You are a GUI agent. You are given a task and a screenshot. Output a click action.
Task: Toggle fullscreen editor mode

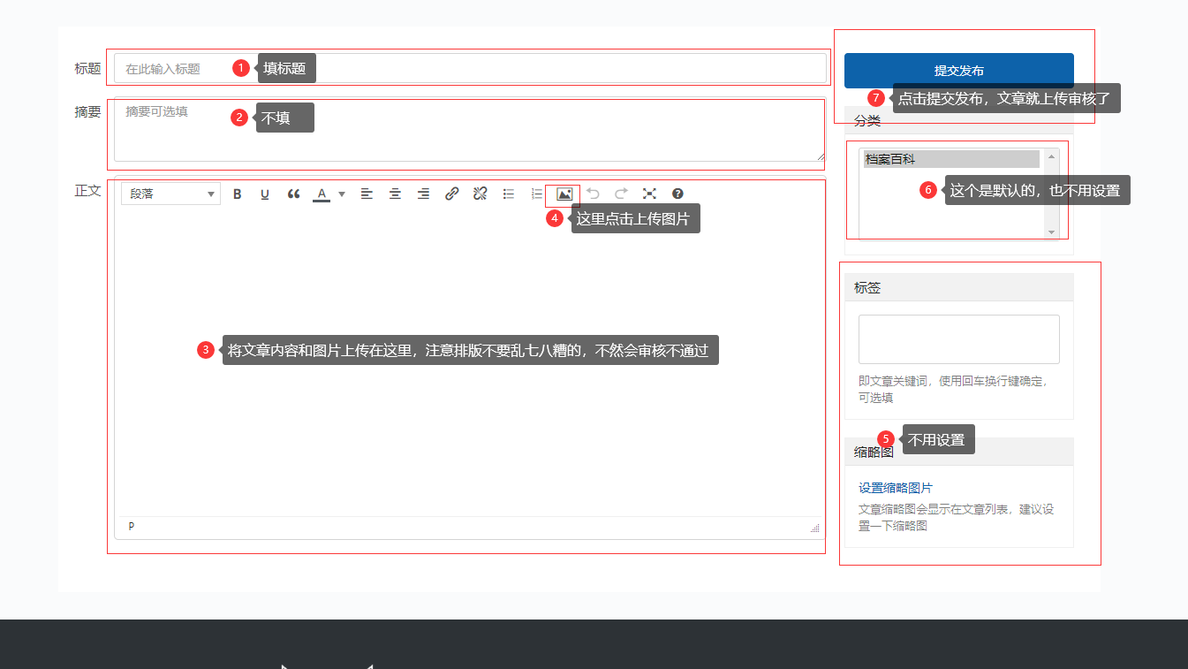[649, 194]
